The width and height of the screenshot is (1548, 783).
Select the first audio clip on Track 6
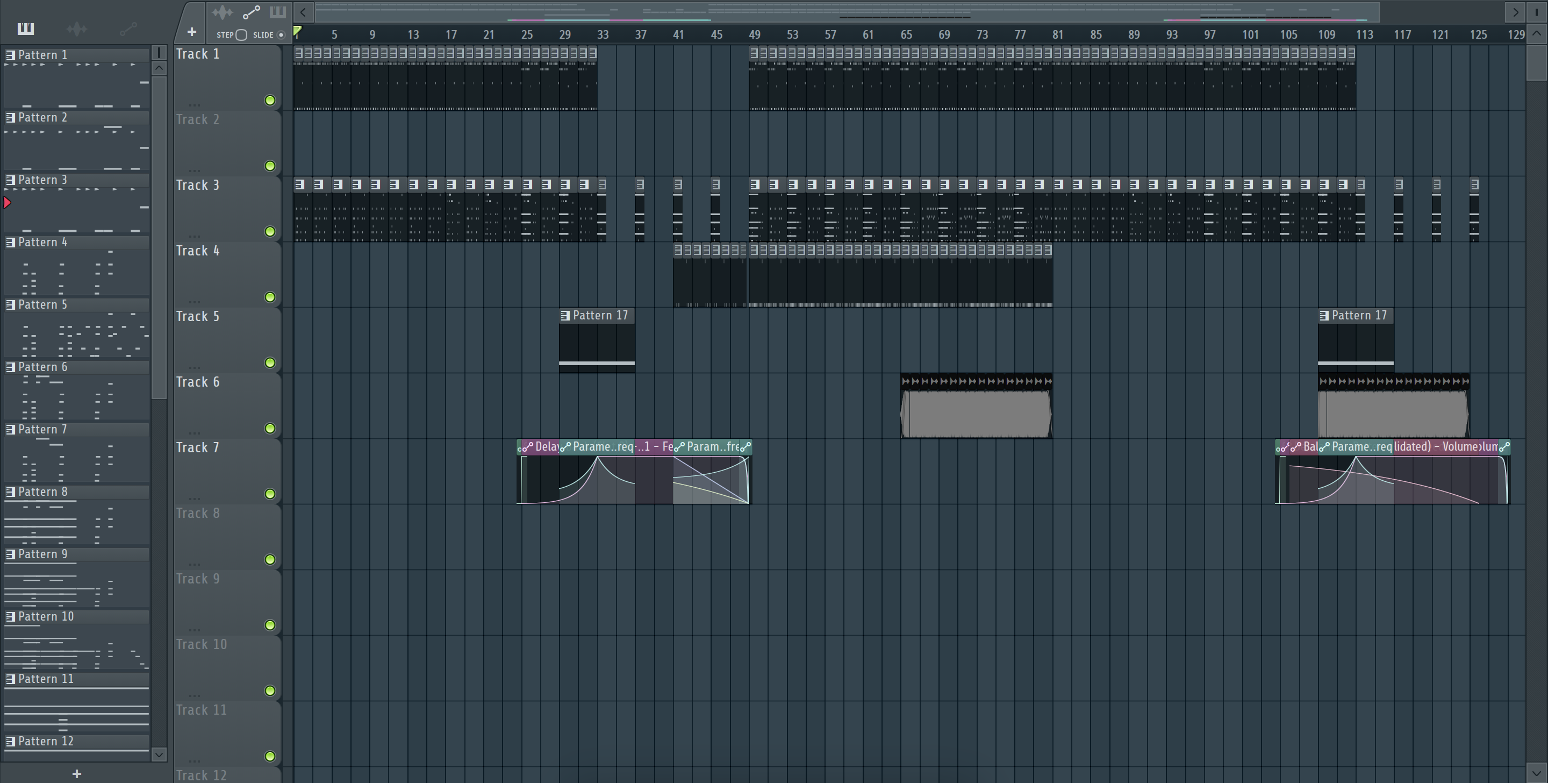[976, 407]
